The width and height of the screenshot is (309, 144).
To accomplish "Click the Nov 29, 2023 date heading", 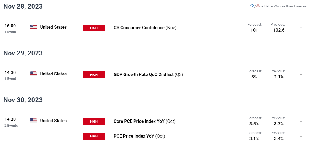I will point(23,53).
